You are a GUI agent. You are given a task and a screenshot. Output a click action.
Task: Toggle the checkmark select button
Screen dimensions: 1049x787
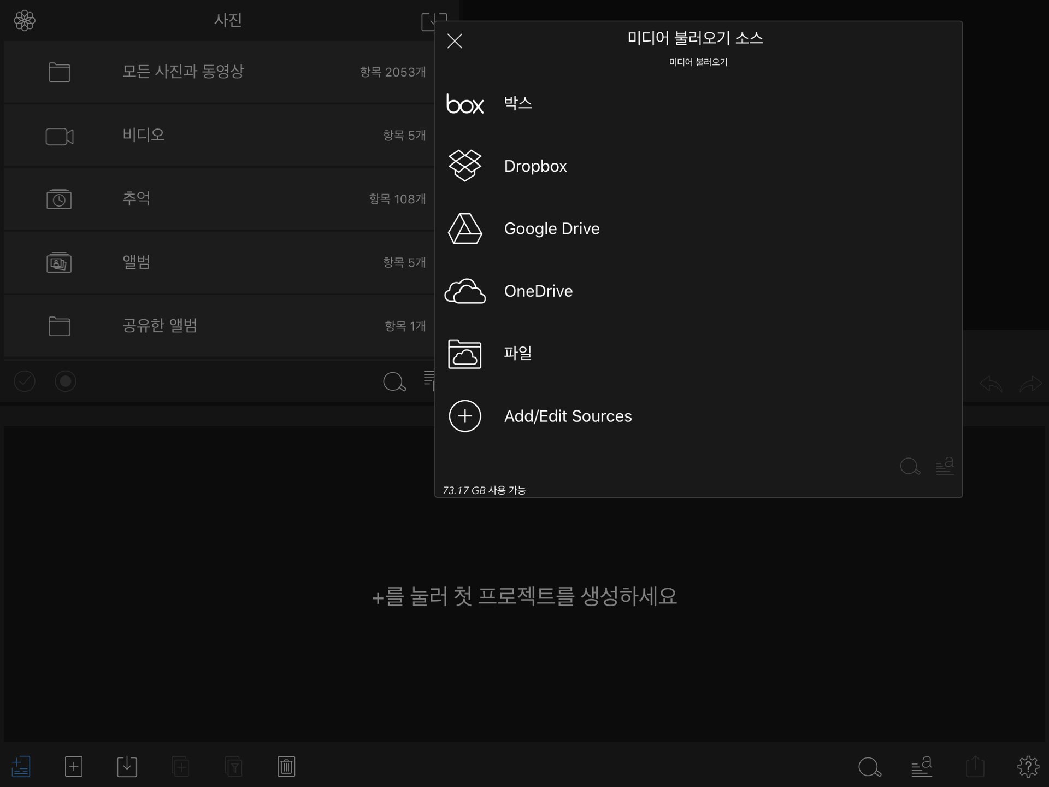pos(25,381)
